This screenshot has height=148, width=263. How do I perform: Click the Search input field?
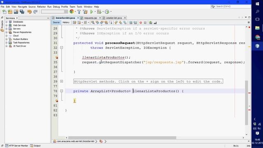[x=233, y=7]
